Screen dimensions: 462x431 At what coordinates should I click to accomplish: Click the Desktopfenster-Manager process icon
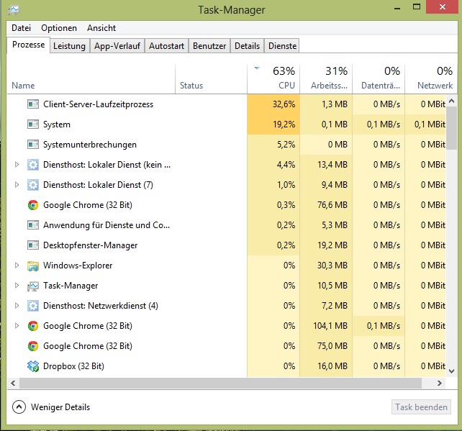33,245
